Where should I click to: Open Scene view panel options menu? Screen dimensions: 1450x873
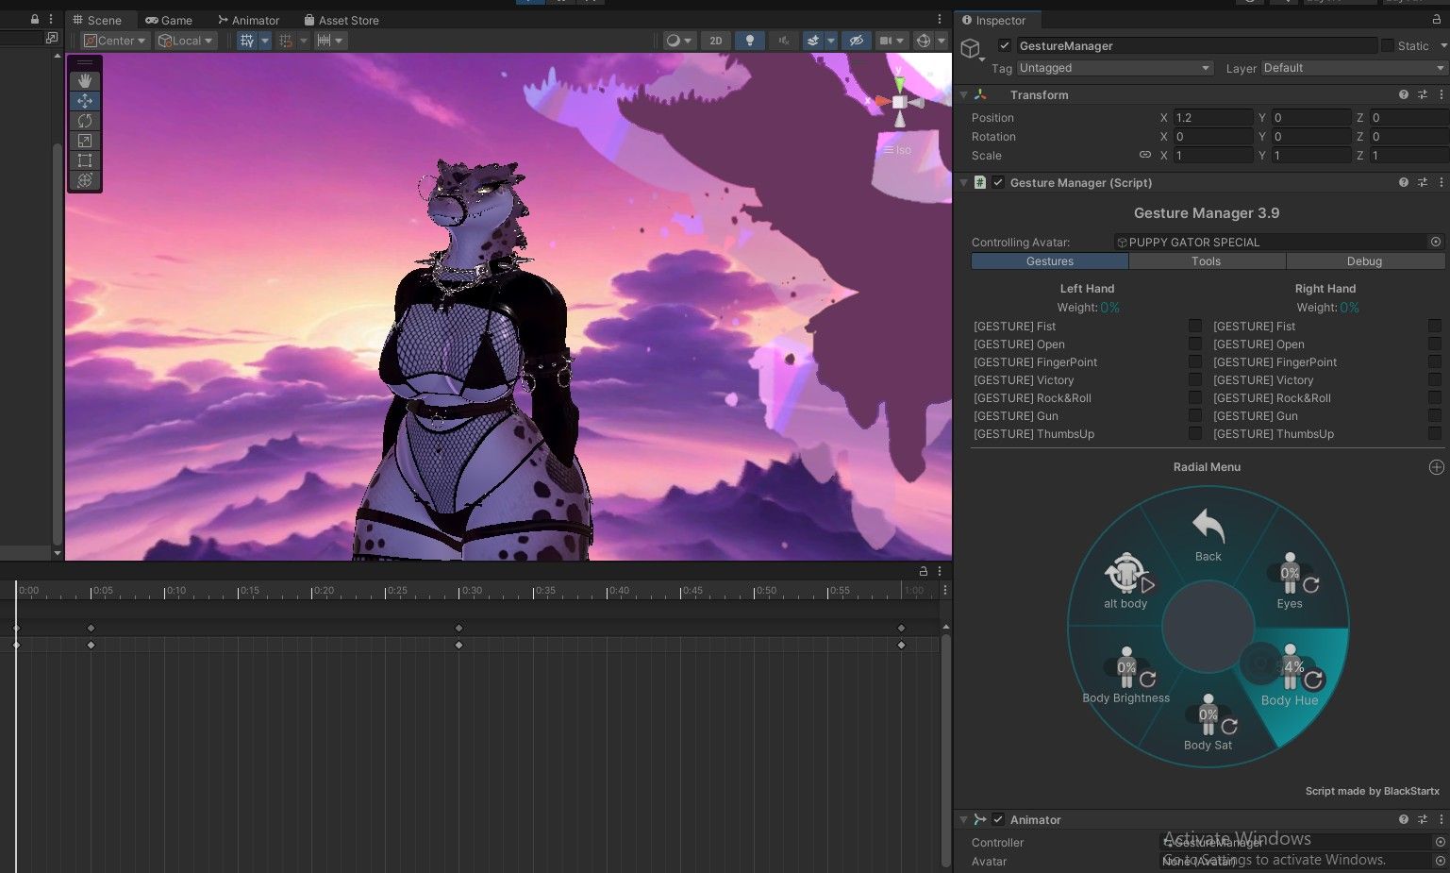tap(939, 20)
